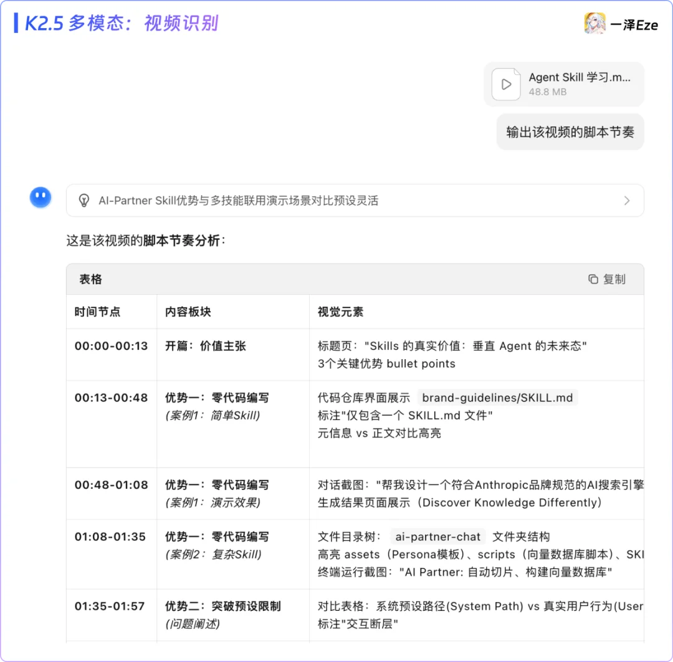This screenshot has width=673, height=662.
Task: Click the blue assistant avatar icon
Action: [x=40, y=196]
